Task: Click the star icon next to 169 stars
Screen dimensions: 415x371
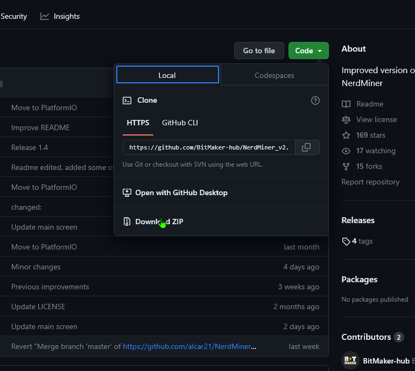Action: [346, 135]
